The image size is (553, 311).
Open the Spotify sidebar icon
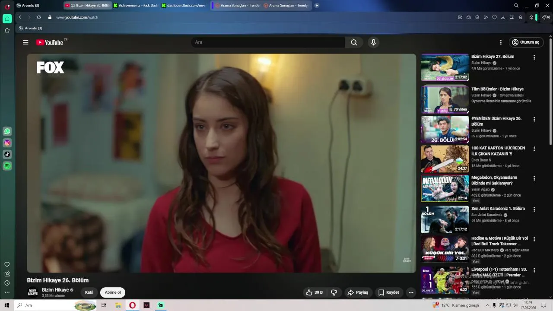(x=7, y=166)
